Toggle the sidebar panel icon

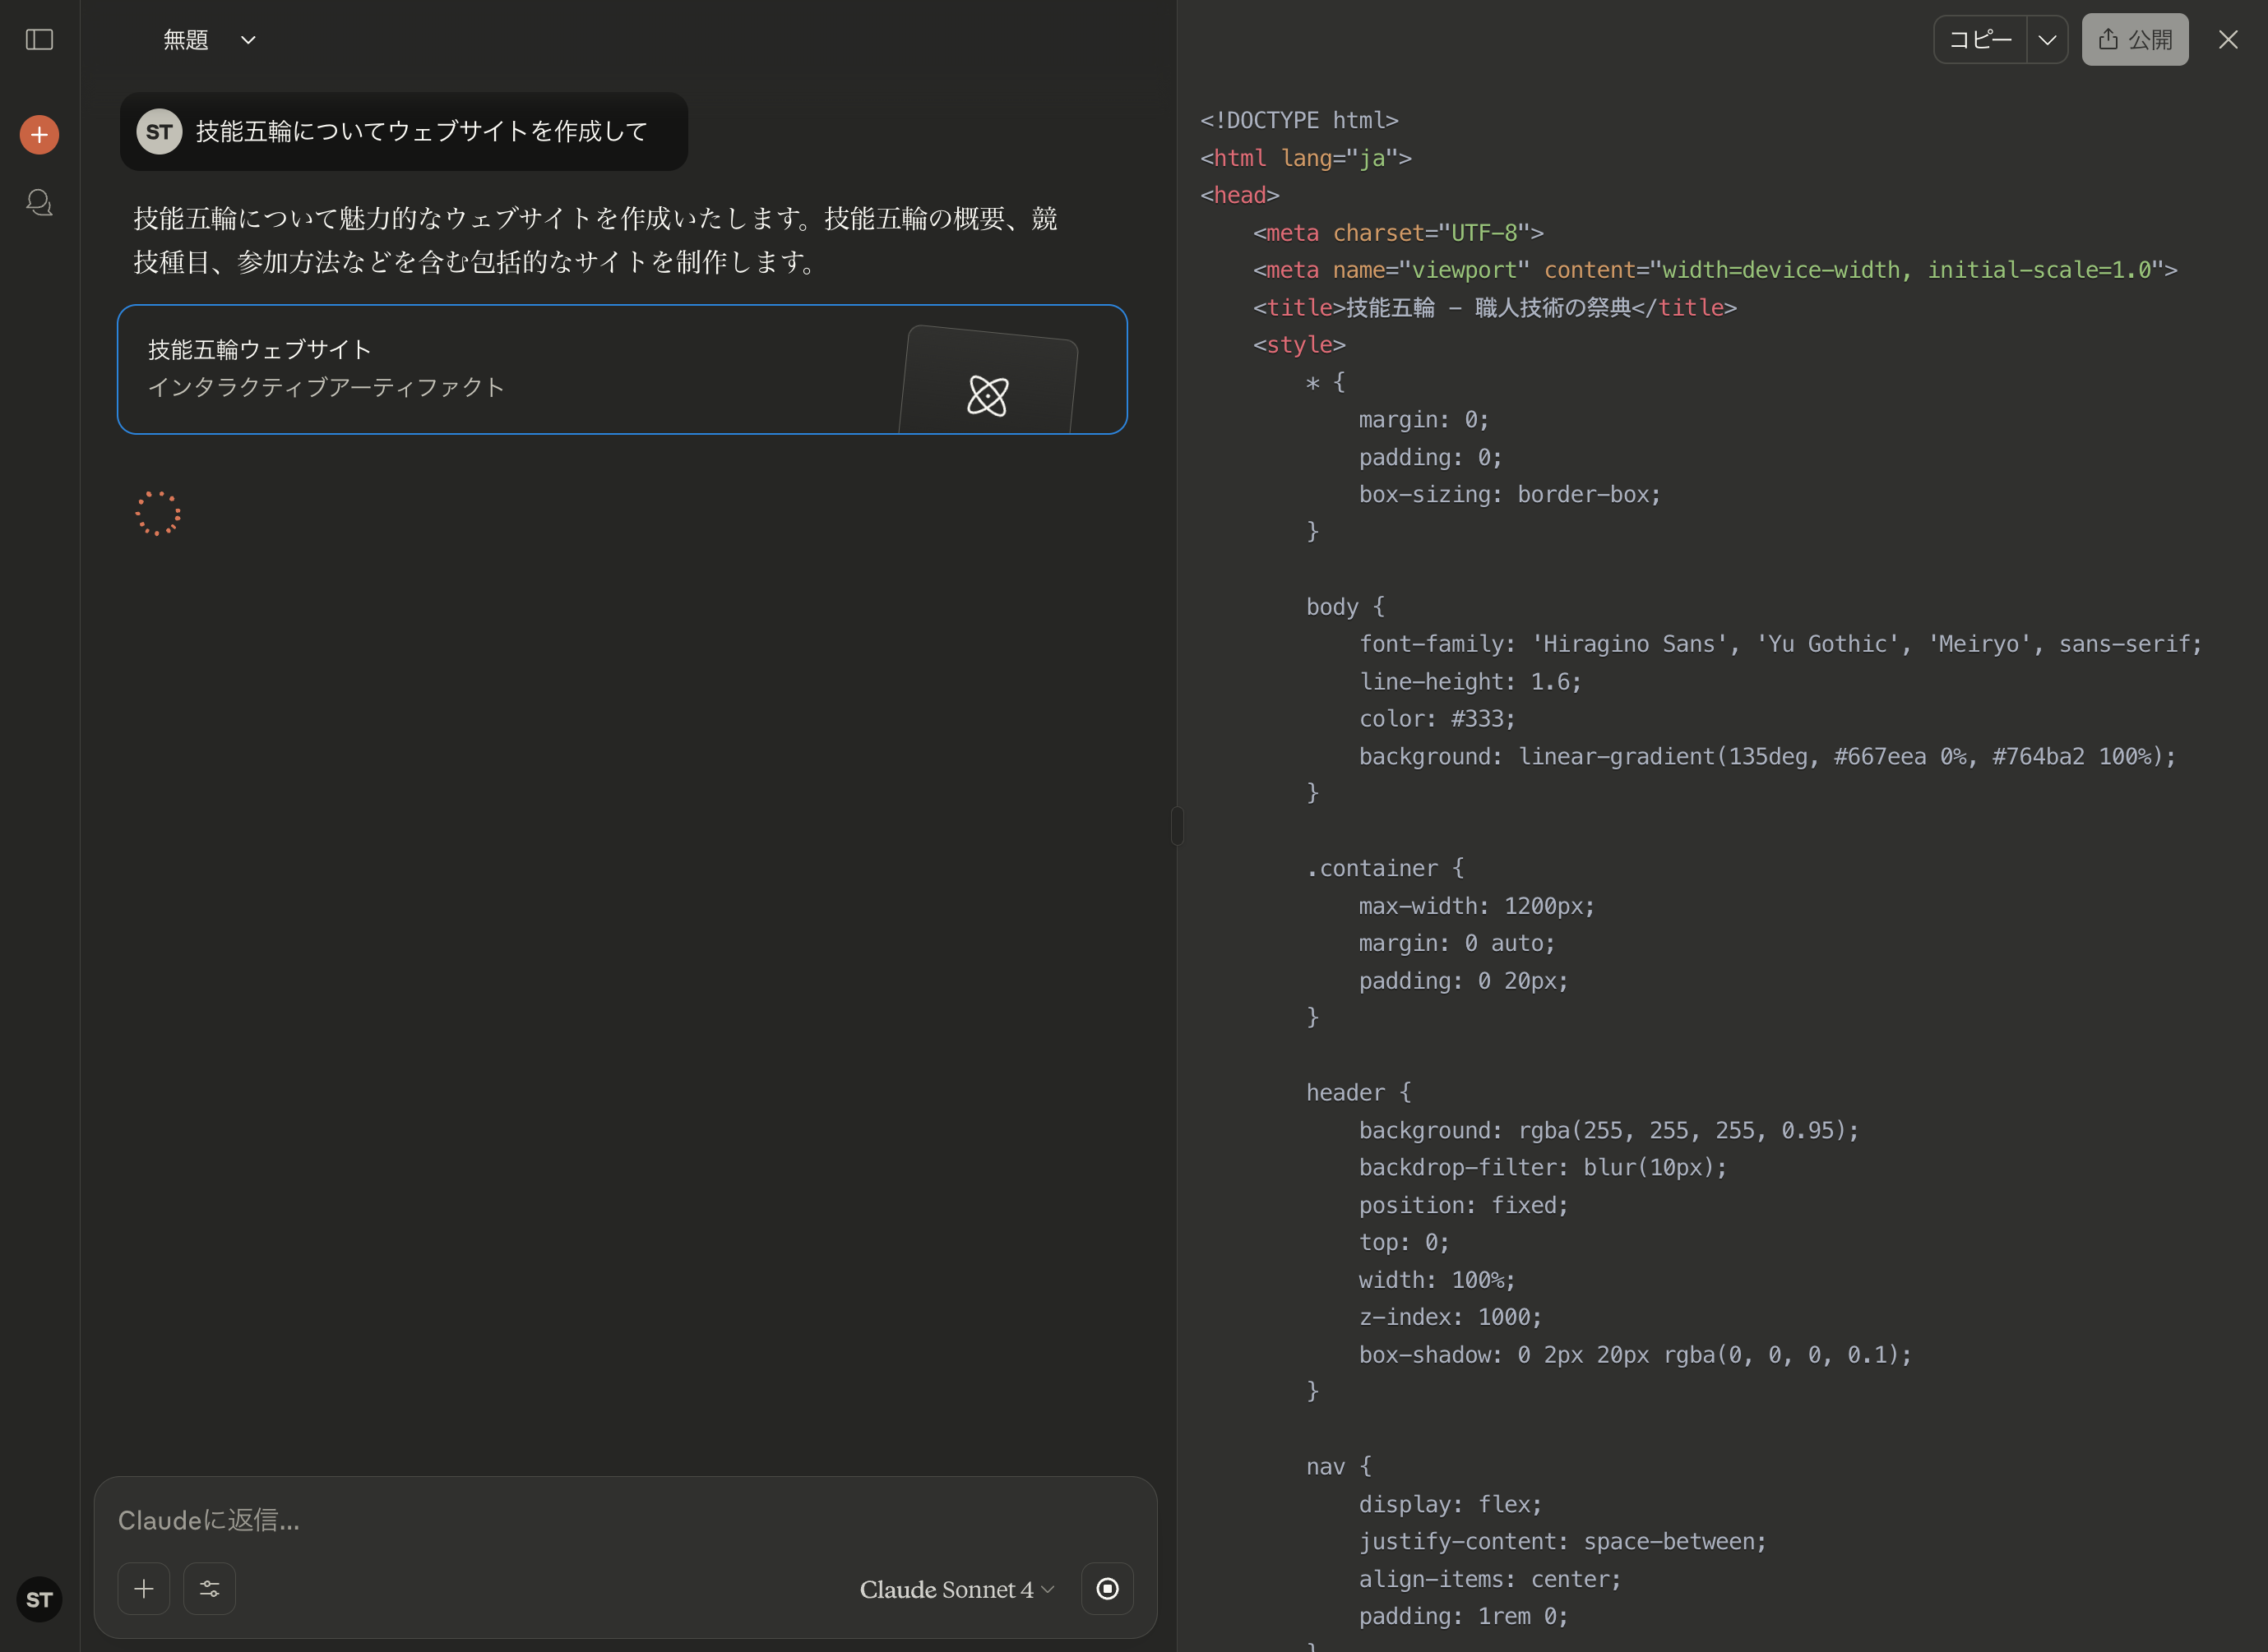tap(39, 40)
